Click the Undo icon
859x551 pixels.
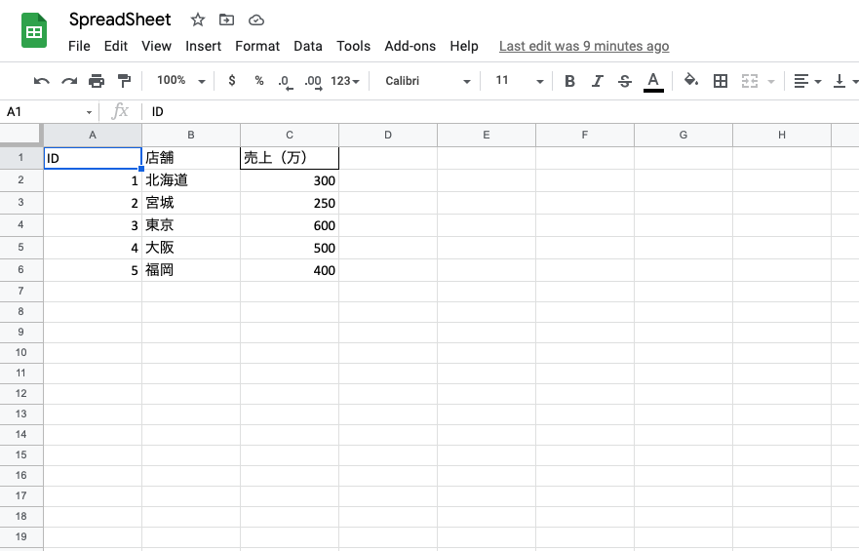tap(42, 81)
